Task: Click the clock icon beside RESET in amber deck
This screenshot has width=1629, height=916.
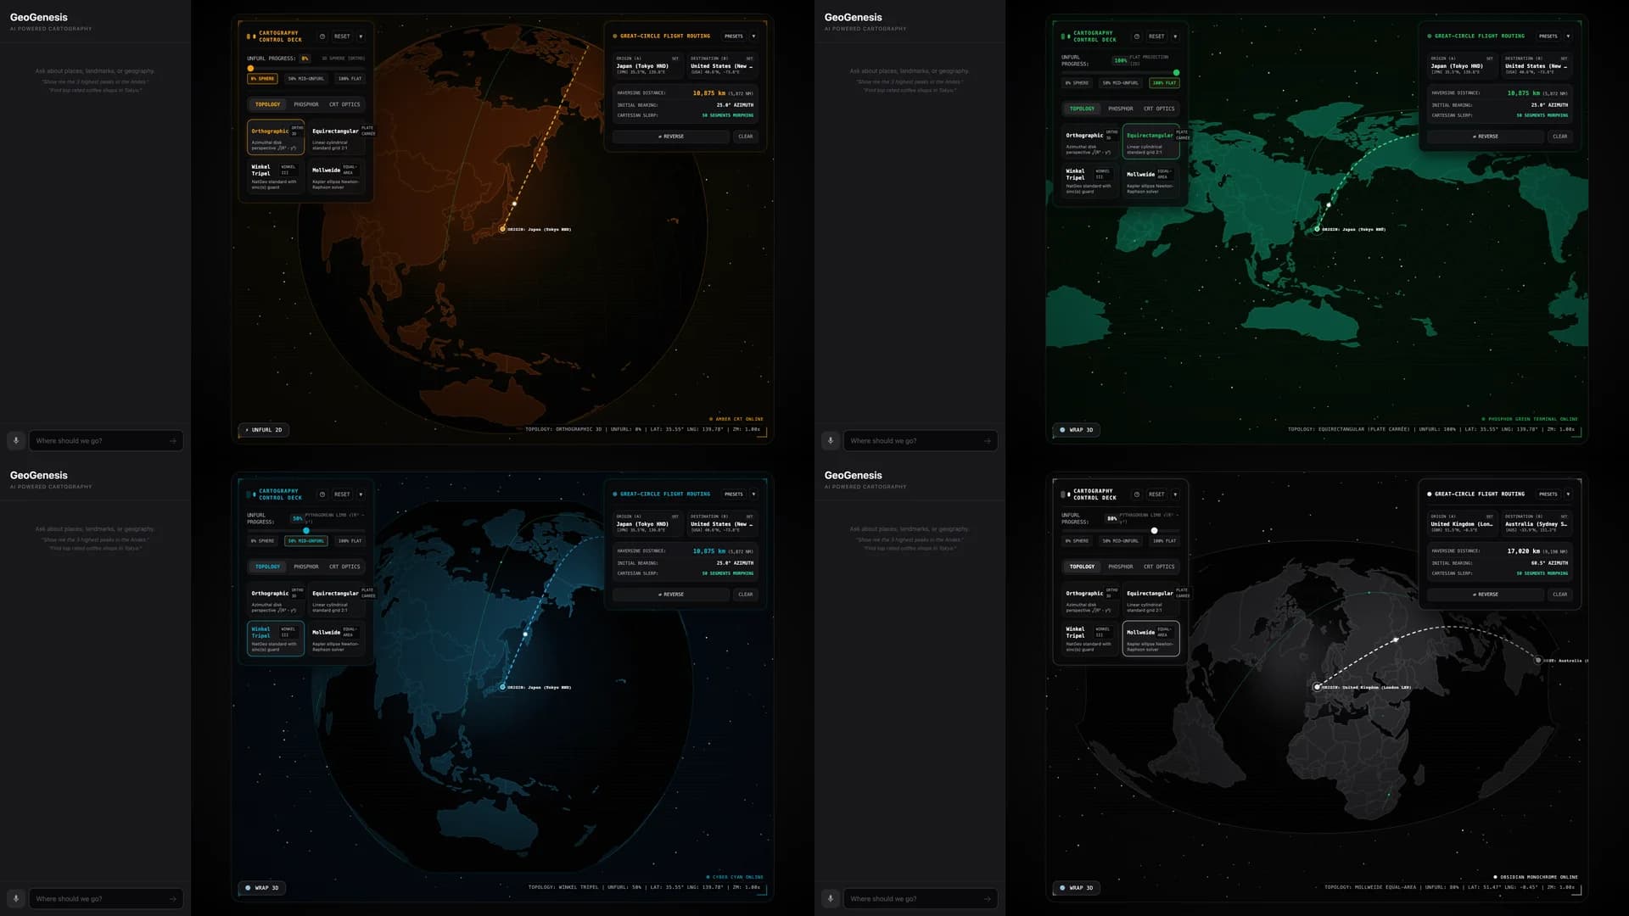Action: [x=322, y=36]
